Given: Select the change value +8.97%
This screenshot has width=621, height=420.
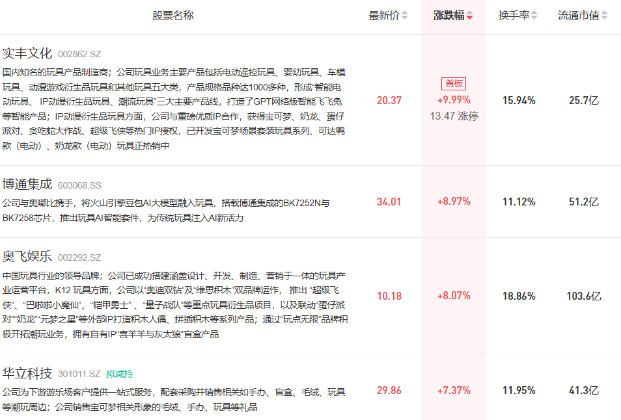Looking at the screenshot, I should tap(454, 202).
